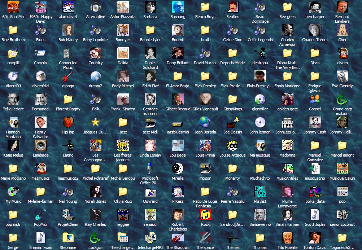Viewport: 362px width, 250px height.
Task: Open the Converted Music icon
Action: (68, 53)
